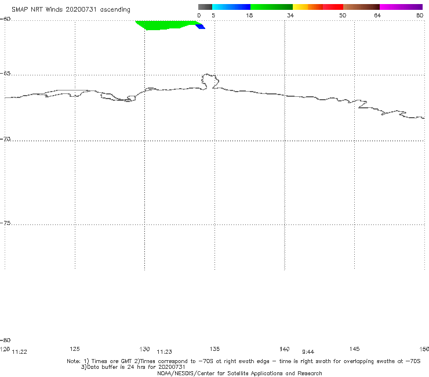Image resolution: width=429 pixels, height=377 pixels.
Task: Click the longitude label "145"
Action: click(355, 349)
